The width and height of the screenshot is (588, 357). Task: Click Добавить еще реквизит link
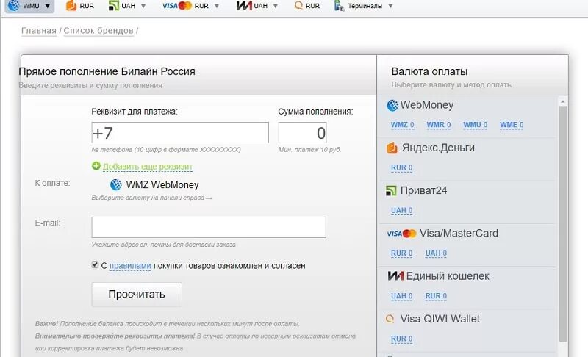tap(148, 166)
